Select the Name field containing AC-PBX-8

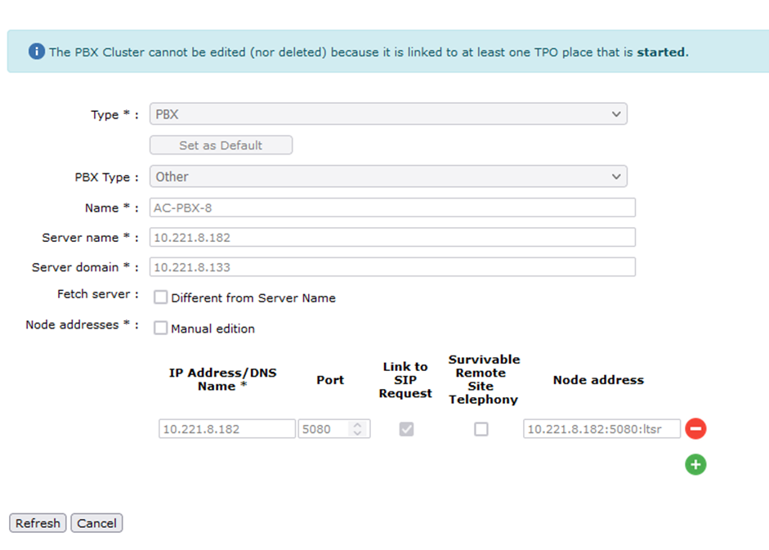click(392, 208)
